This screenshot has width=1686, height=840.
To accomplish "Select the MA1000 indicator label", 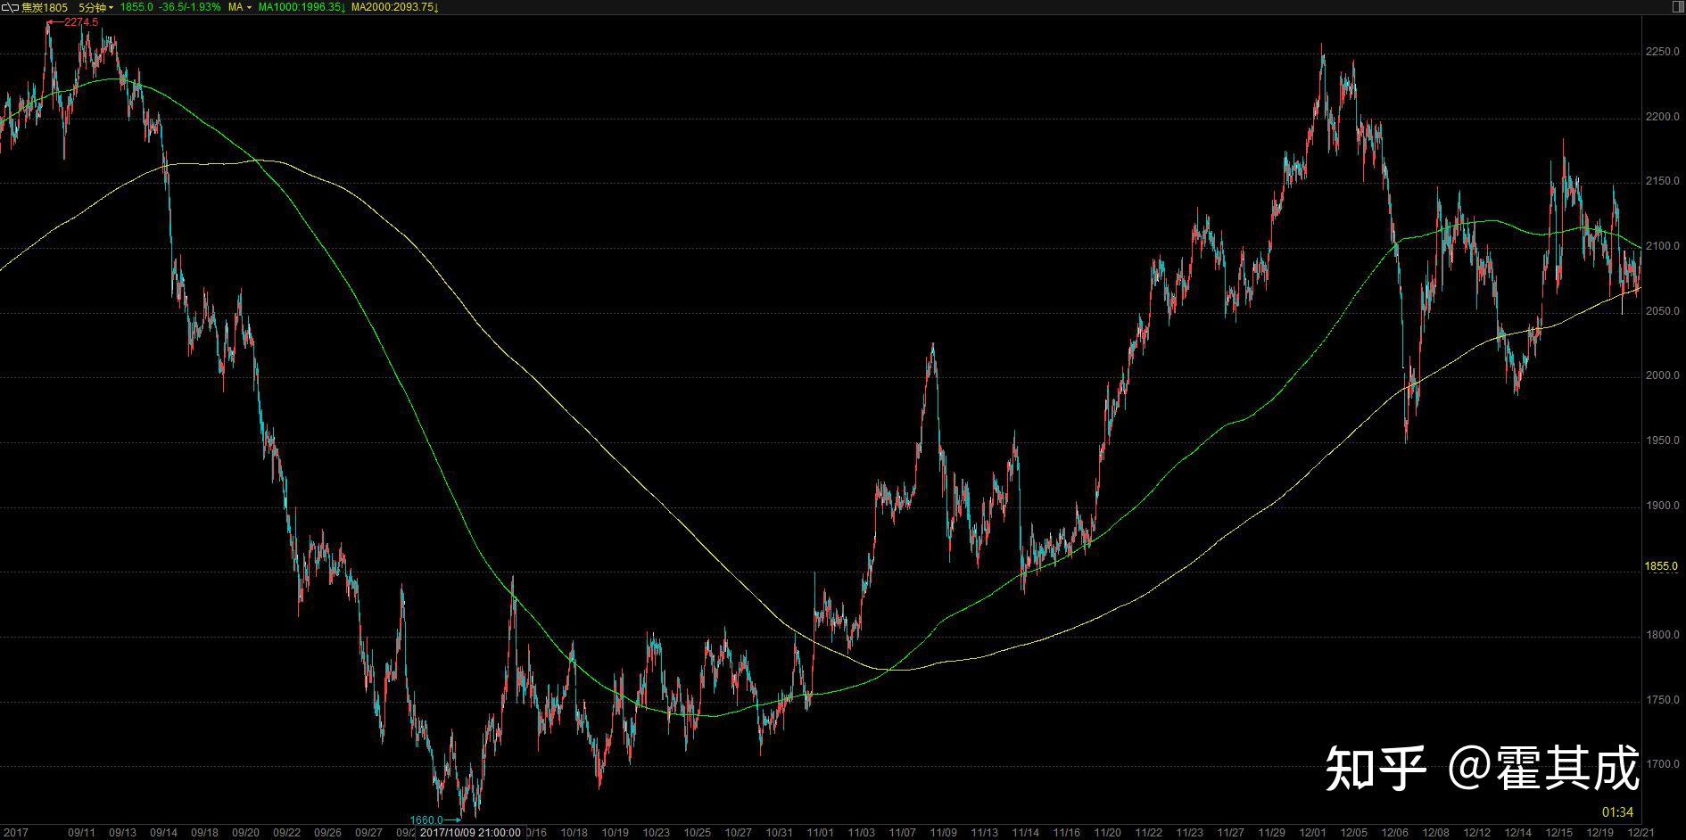I will click(x=301, y=7).
